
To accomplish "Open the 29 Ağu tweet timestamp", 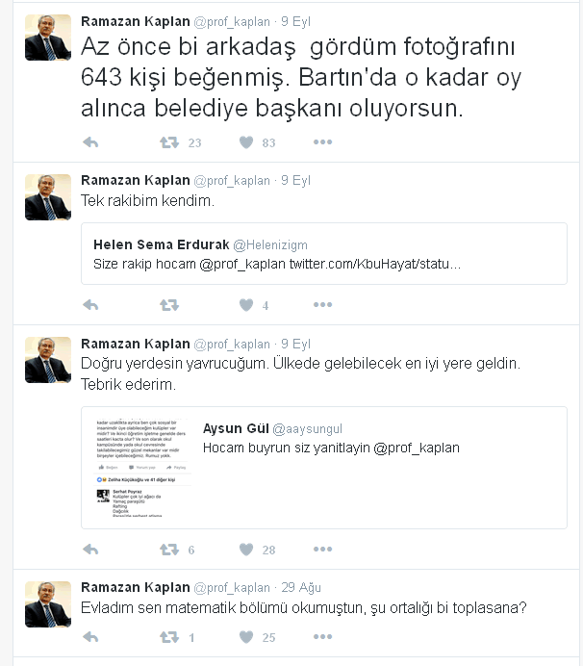I will 301,587.
